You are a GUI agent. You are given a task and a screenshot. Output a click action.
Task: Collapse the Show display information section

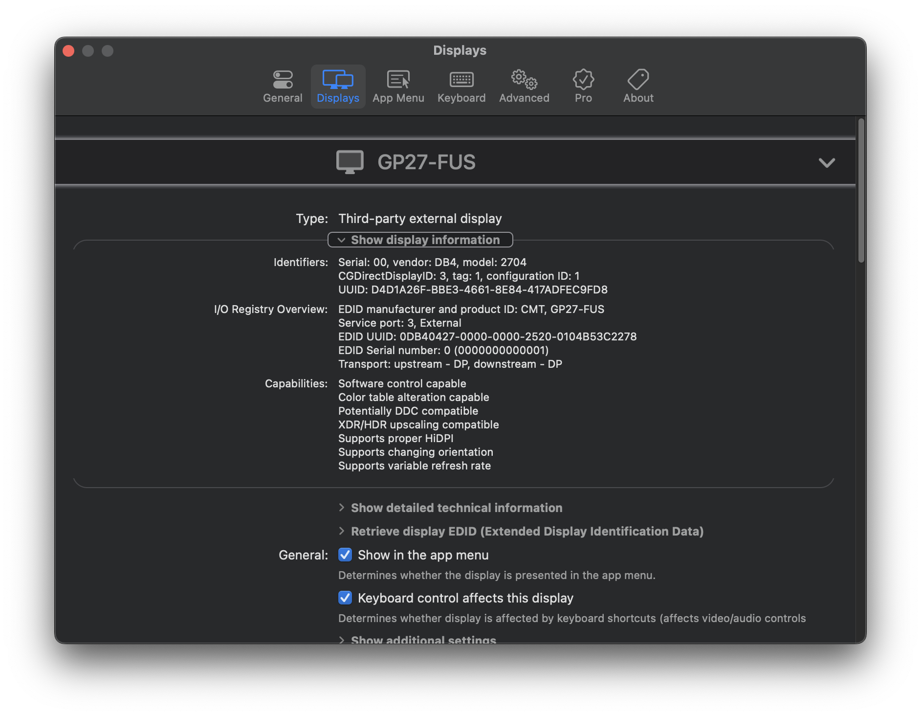(x=420, y=240)
